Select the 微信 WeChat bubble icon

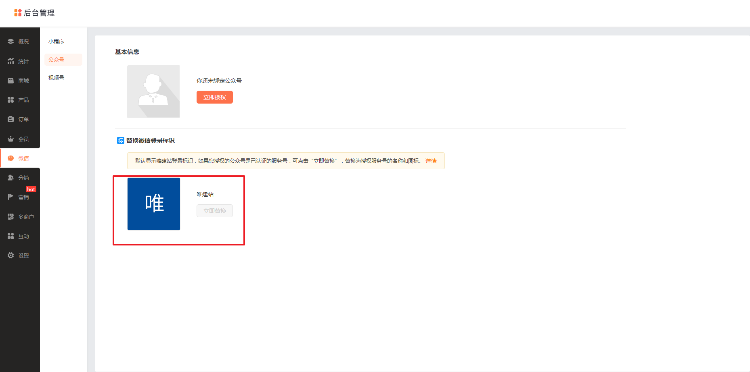[x=11, y=158]
